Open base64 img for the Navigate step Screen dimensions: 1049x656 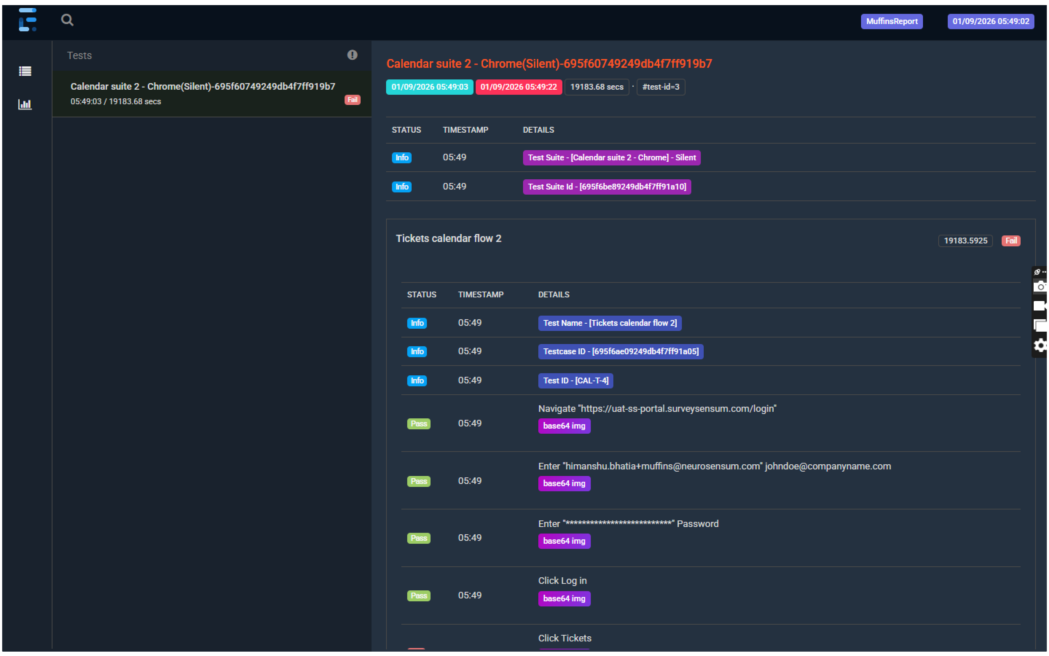click(564, 426)
